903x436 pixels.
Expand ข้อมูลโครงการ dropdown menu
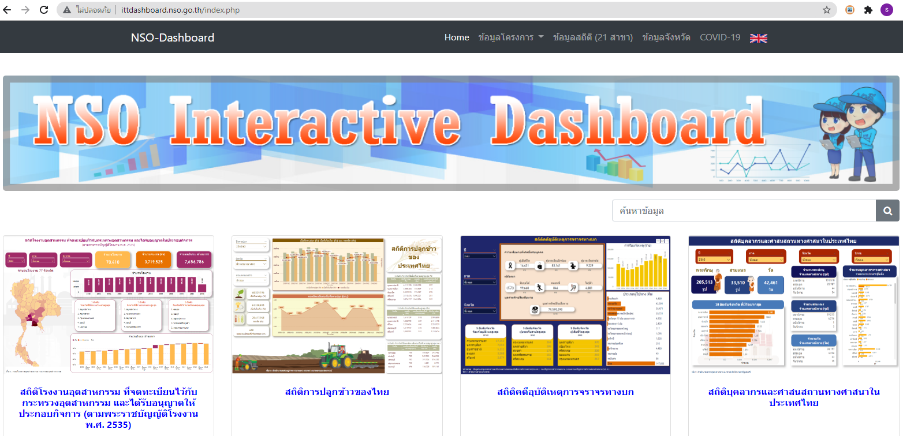510,37
